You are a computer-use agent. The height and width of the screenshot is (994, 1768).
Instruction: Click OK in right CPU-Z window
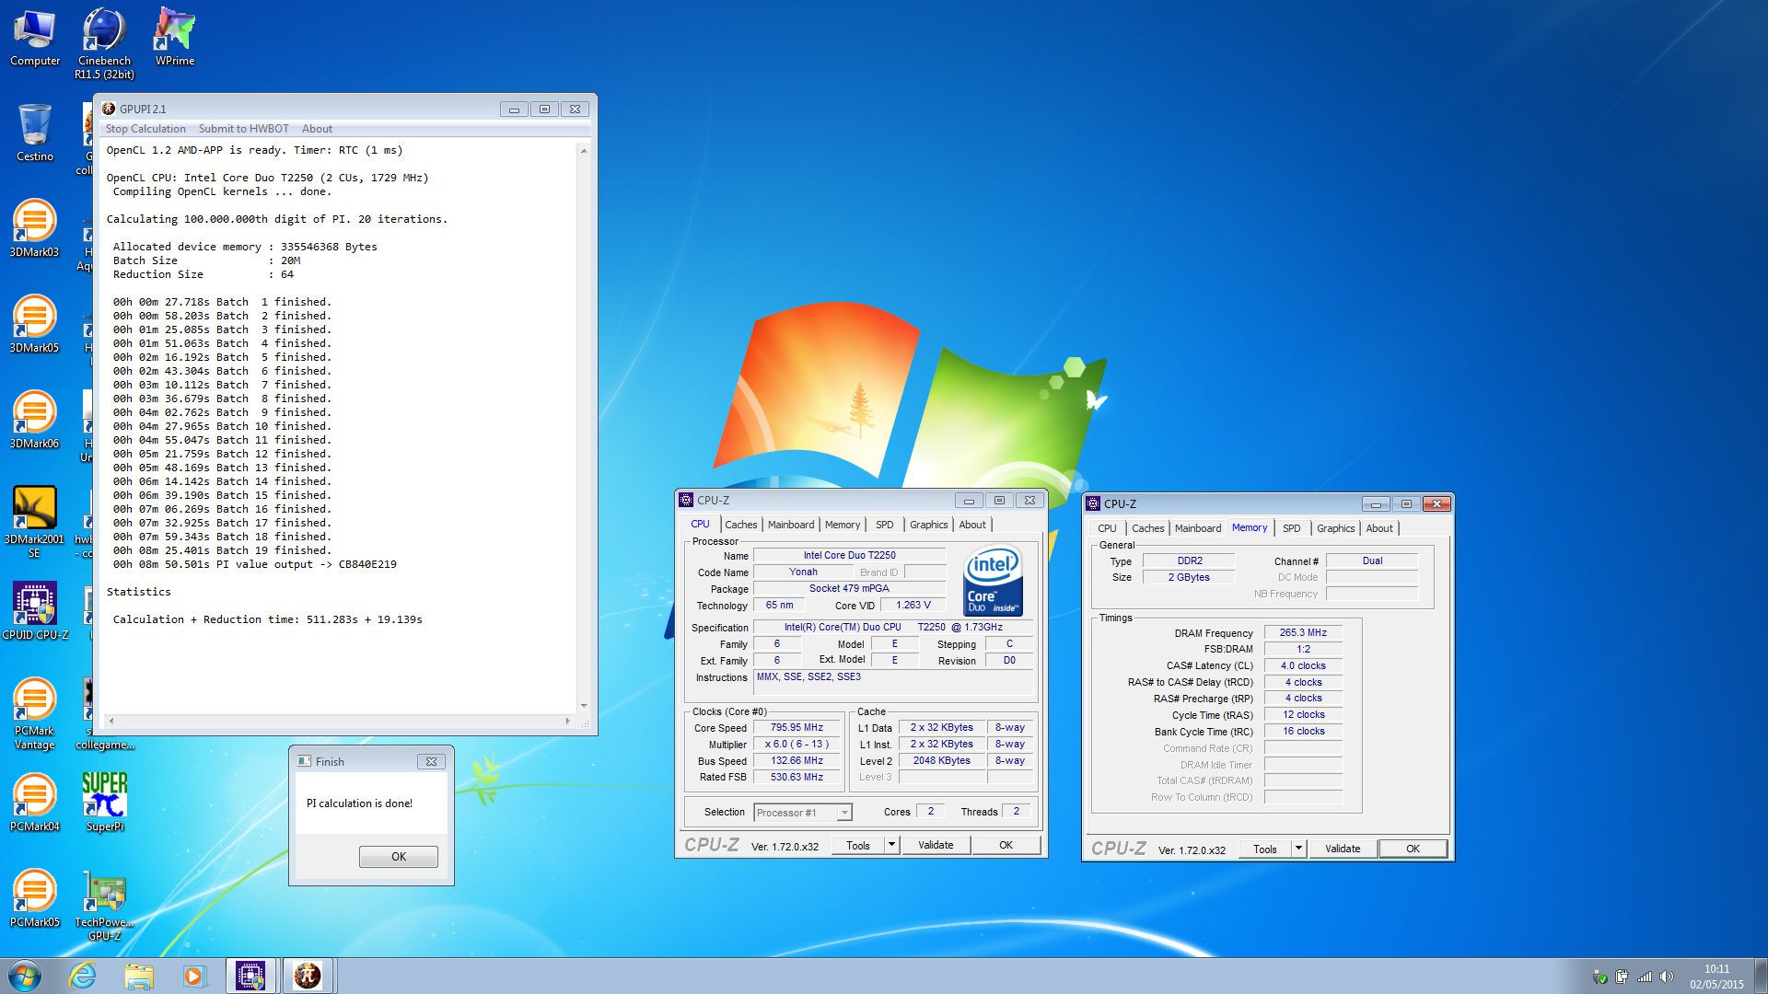pyautogui.click(x=1413, y=850)
